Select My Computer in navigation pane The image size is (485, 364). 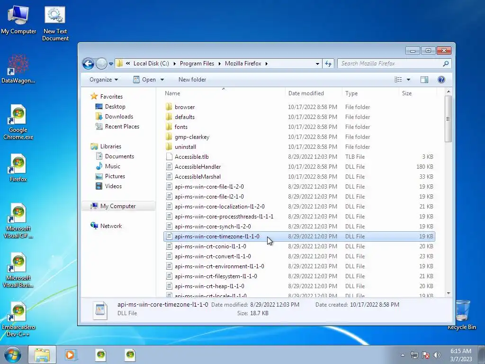coord(118,206)
